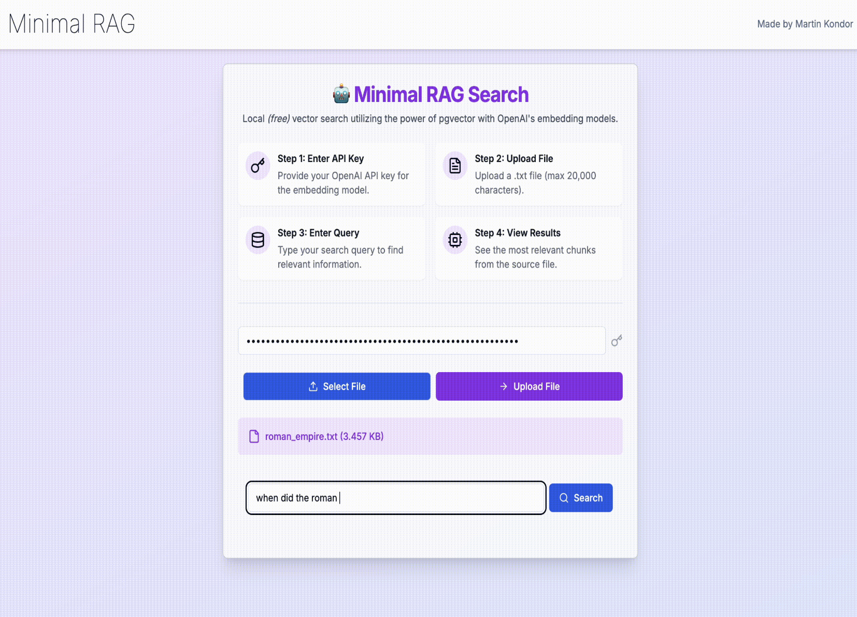Viewport: 857px width, 617px height.
Task: Click "Provide your OpenAI API key" description
Action: point(343,183)
